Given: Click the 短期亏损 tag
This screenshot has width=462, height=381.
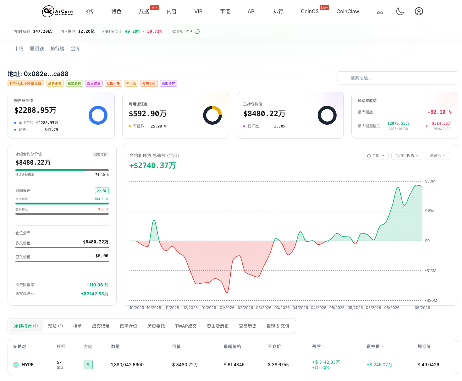Looking at the screenshot, I should pyautogui.click(x=149, y=83).
